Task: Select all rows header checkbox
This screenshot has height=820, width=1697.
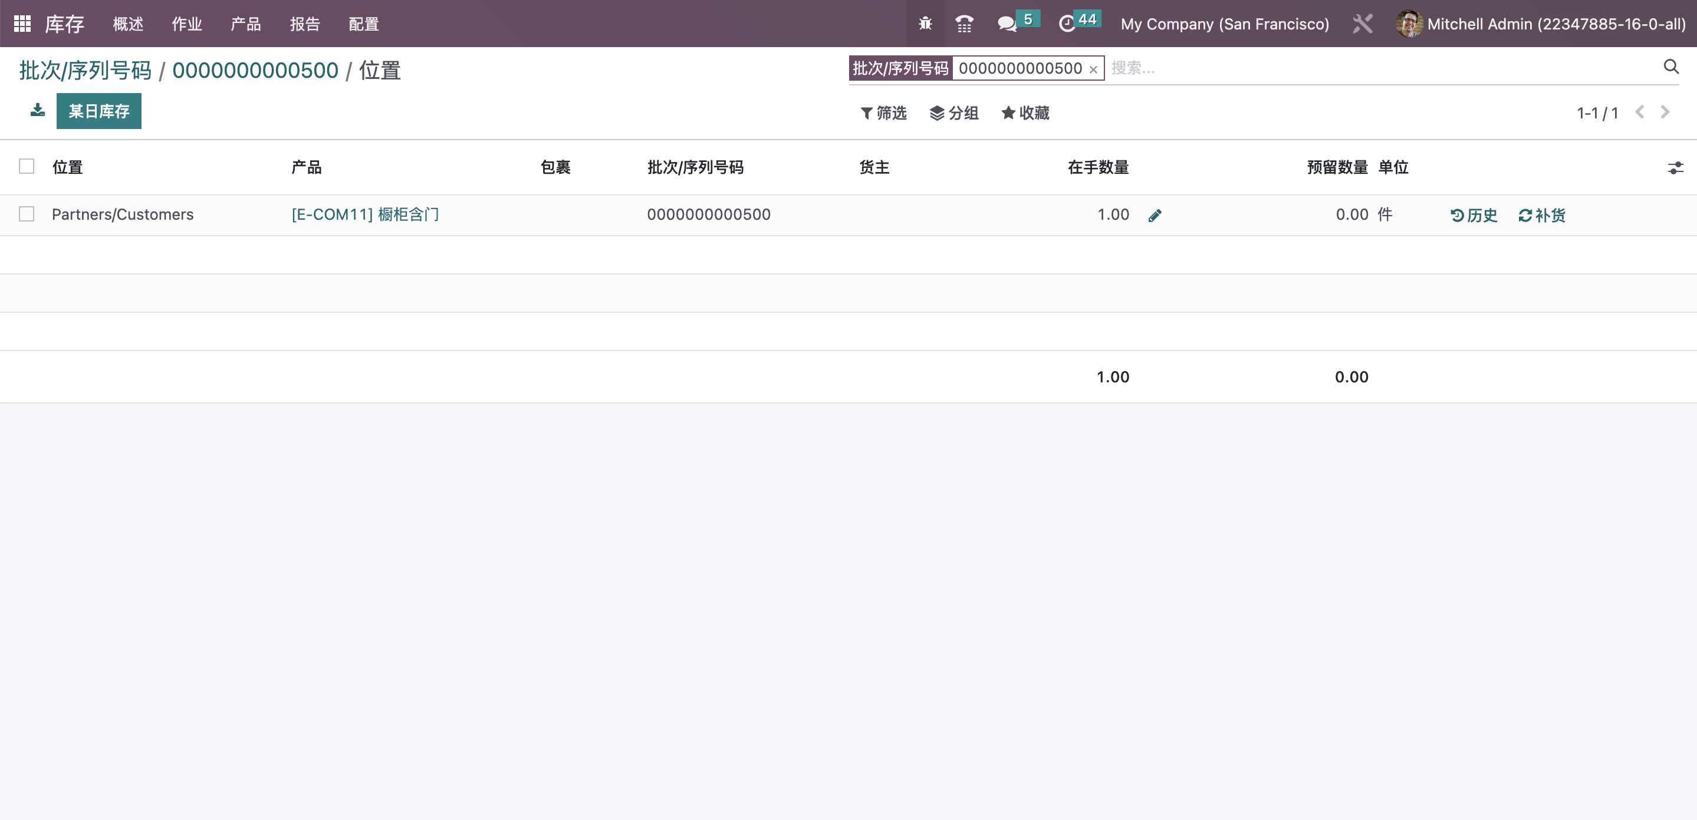Action: pos(27,166)
